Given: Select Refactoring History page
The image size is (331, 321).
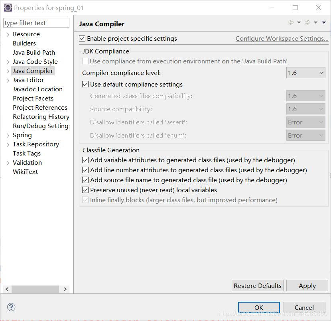Looking at the screenshot, I should click(41, 117).
